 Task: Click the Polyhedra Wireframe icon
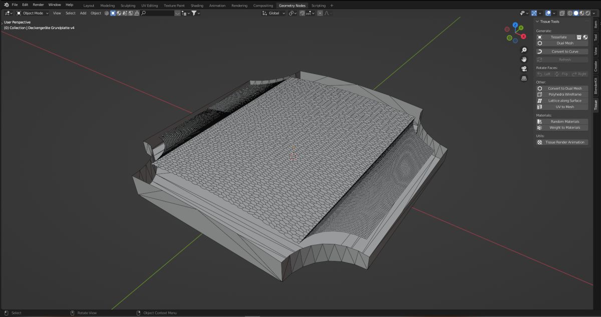tap(540, 94)
